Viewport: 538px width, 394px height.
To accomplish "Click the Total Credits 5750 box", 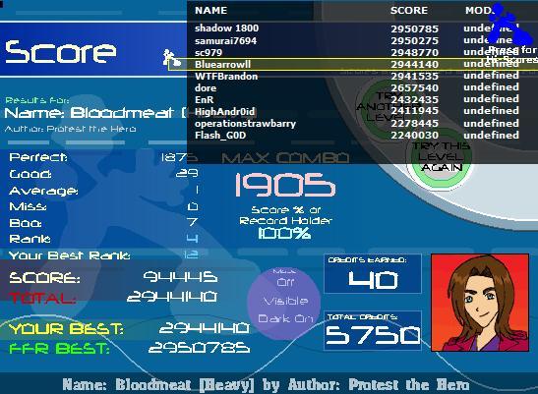I will [373, 330].
